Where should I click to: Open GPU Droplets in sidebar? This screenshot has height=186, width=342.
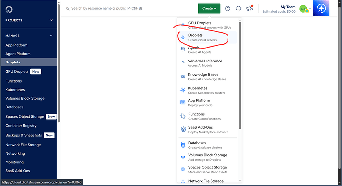pos(17,71)
